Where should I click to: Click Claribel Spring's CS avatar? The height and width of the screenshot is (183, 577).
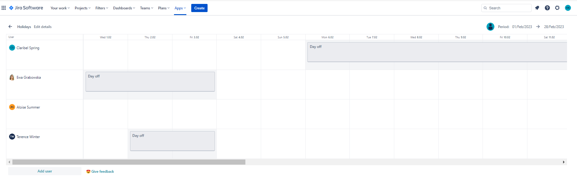12,48
